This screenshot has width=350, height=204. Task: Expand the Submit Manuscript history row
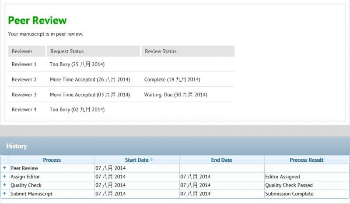pyautogui.click(x=4, y=194)
